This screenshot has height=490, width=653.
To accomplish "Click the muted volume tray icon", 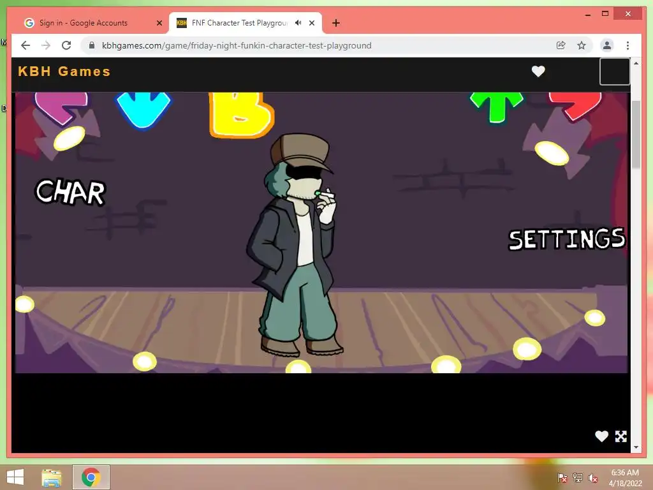I will point(592,478).
